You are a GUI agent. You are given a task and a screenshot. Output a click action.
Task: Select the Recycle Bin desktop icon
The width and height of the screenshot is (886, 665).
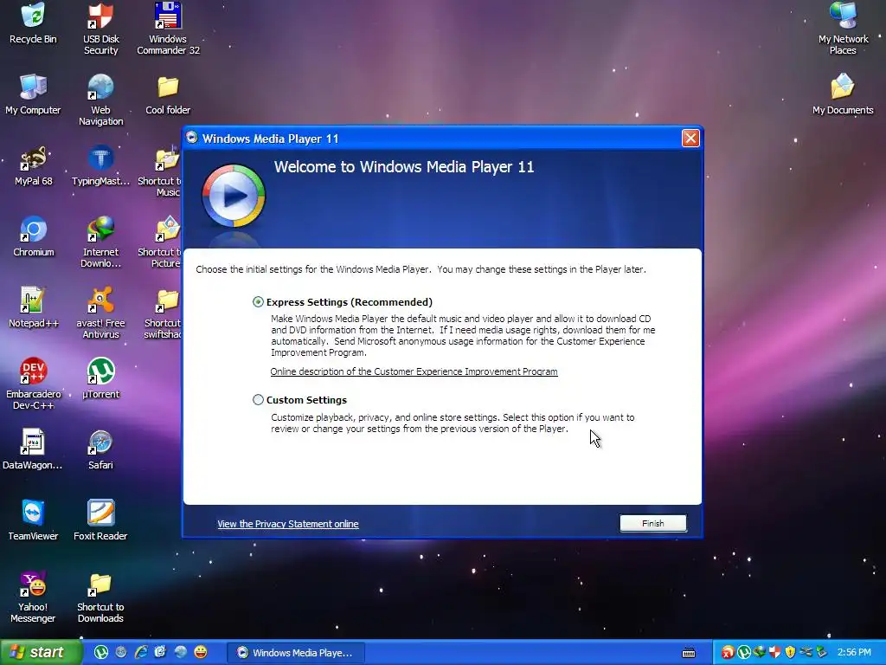pyautogui.click(x=33, y=23)
